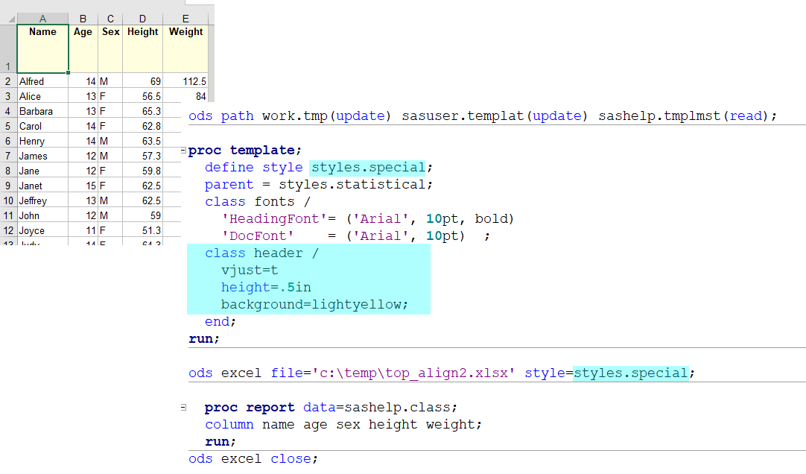
Task: Select row 7 header
Action: (8, 156)
